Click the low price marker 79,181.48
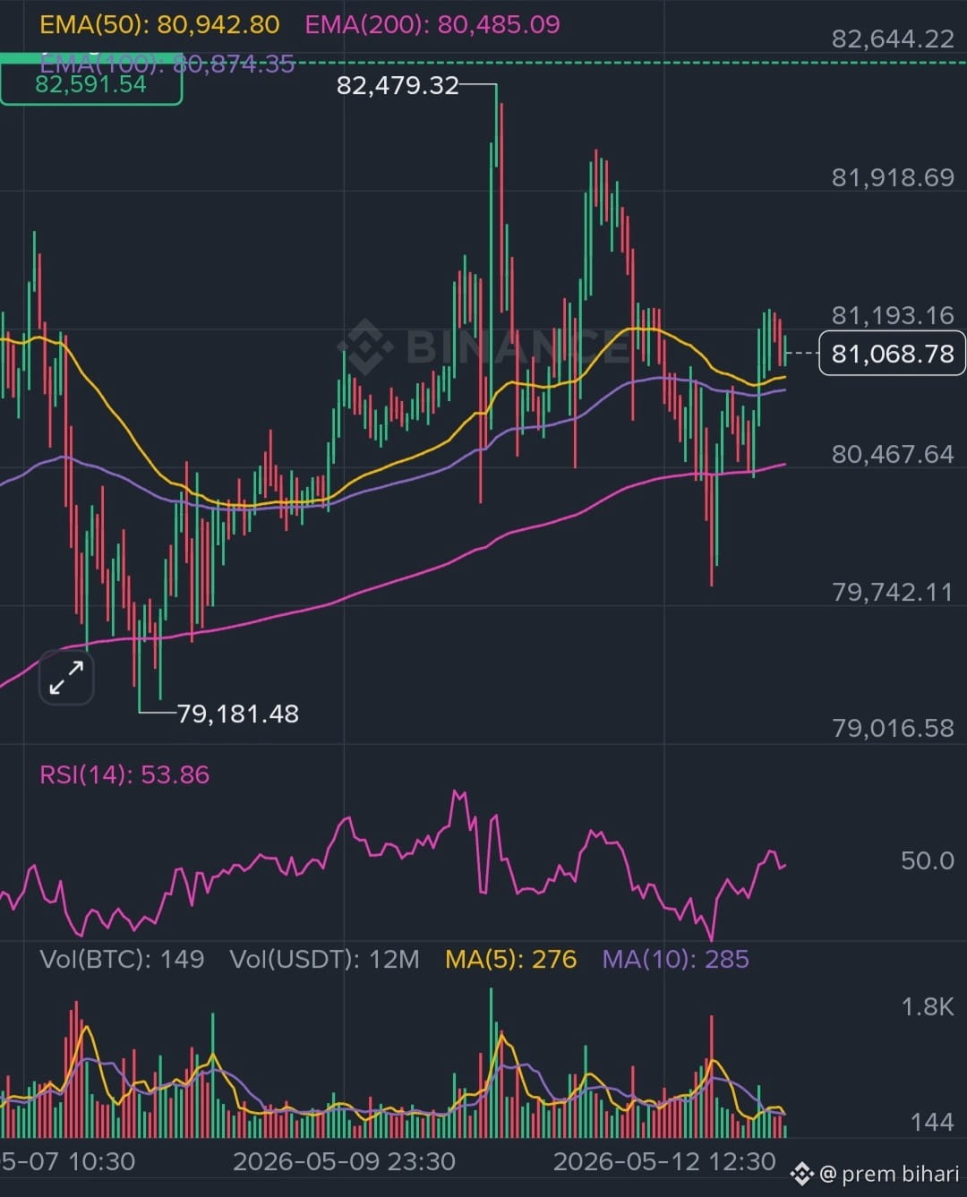Viewport: 967px width, 1197px height. pos(238,714)
